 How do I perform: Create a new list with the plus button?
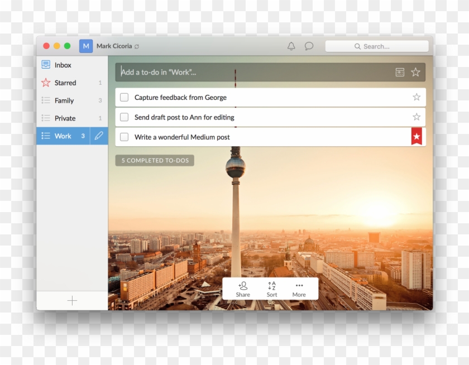tap(72, 300)
